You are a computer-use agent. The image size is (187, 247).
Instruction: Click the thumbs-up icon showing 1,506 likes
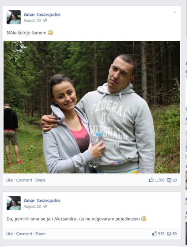(151, 180)
